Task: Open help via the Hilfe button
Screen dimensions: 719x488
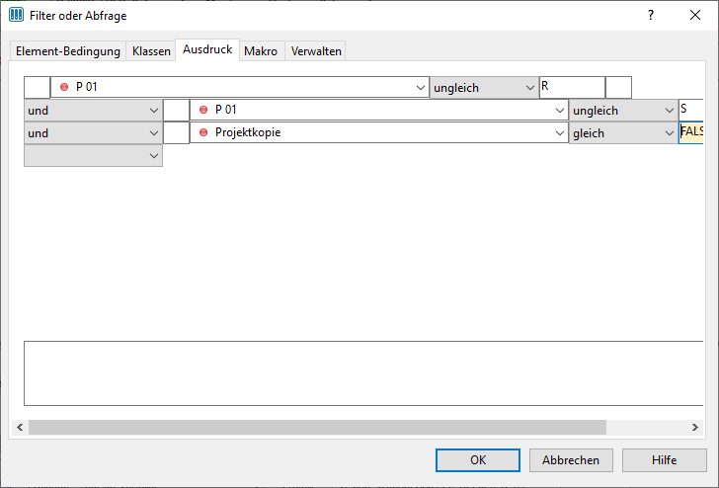Action: (665, 460)
